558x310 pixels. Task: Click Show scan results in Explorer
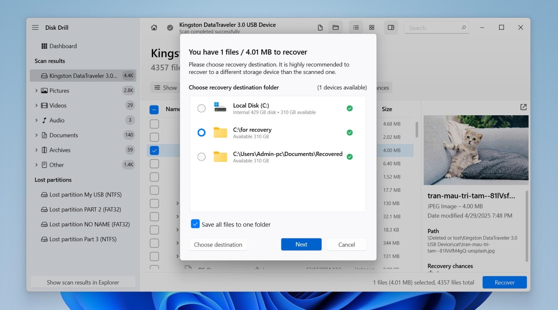(x=83, y=282)
